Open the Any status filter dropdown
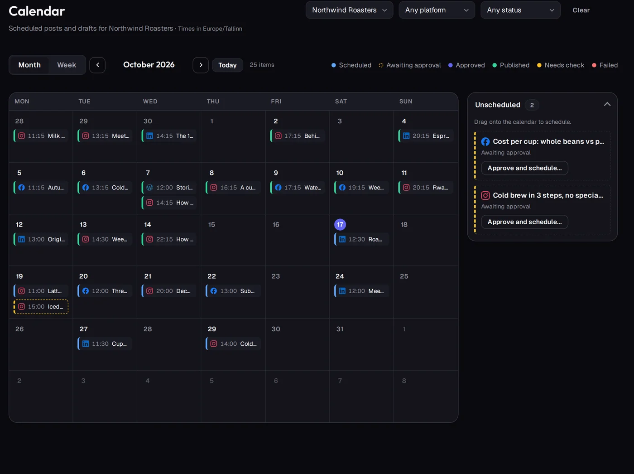 [520, 10]
